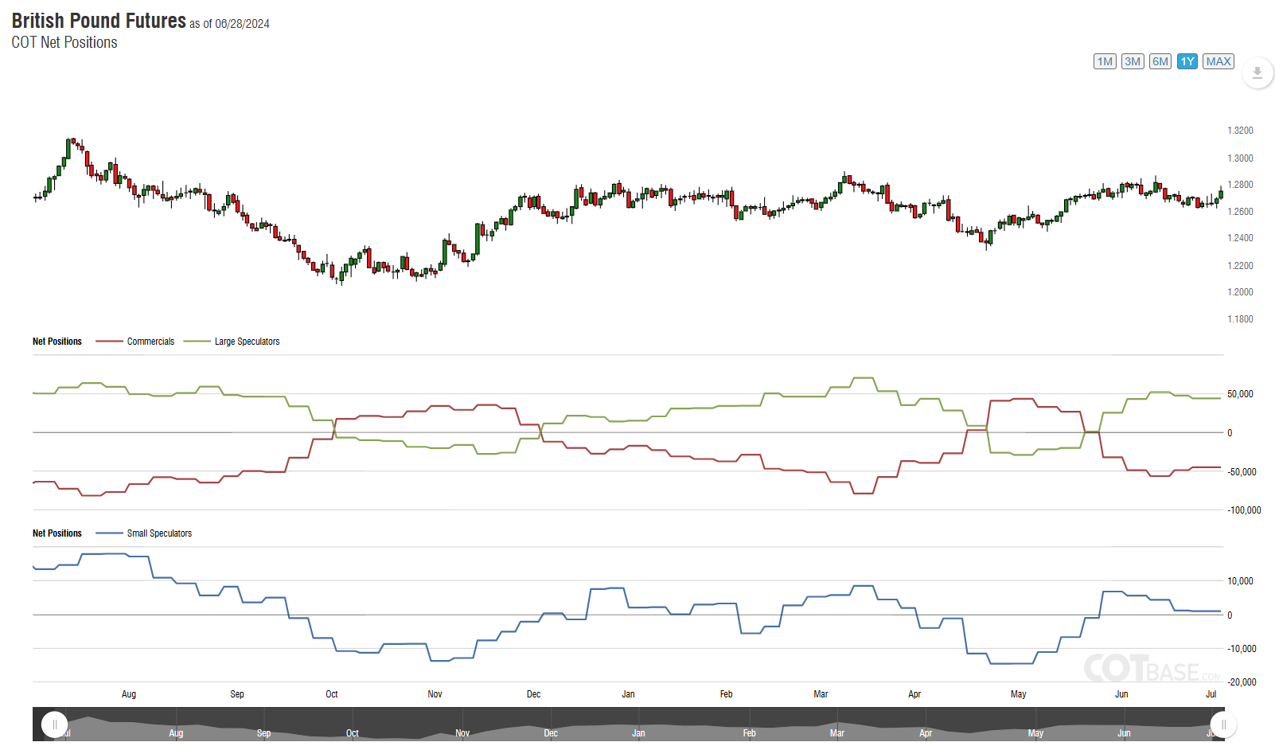Viewport: 1275px width, 746px height.
Task: Click the blue line swatch beside Small Speculators
Action: coord(109,533)
